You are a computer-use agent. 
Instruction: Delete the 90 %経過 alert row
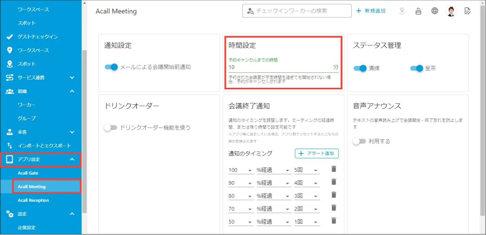click(x=334, y=182)
